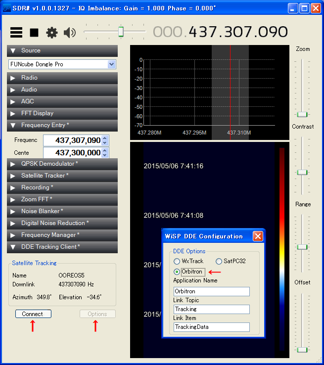Click the Frequency spinner arrows

click(105, 140)
